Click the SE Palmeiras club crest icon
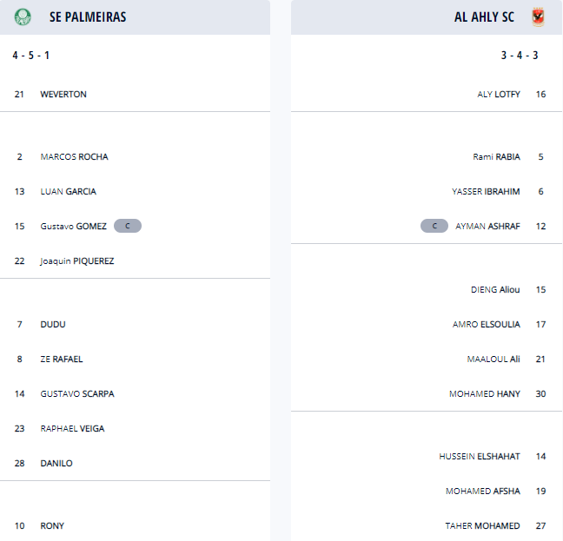The height and width of the screenshot is (541, 563). pos(23,16)
